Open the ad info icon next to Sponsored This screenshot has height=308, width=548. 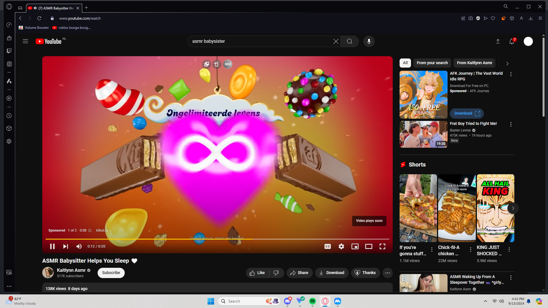click(x=90, y=230)
